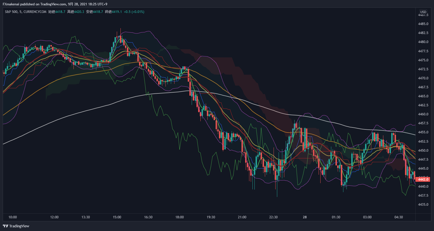The width and height of the screenshot is (434, 231).
Task: Click the 19:30 time axis label
Action: [x=211, y=217]
